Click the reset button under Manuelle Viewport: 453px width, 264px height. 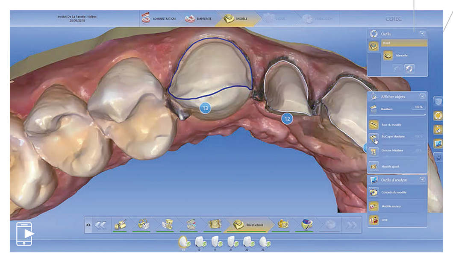click(x=409, y=69)
